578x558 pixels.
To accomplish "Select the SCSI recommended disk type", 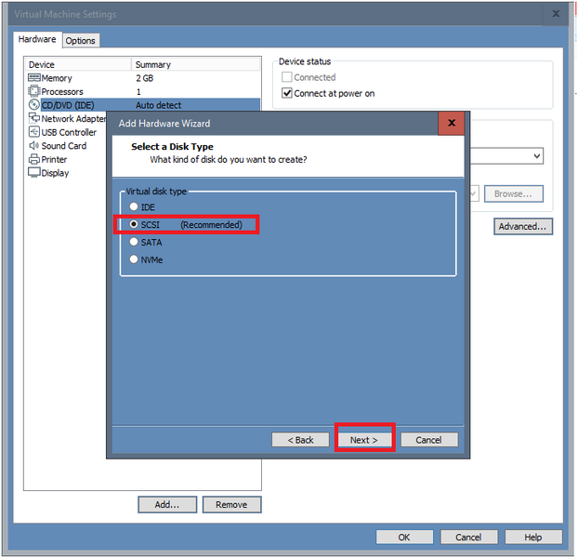I will [x=135, y=224].
